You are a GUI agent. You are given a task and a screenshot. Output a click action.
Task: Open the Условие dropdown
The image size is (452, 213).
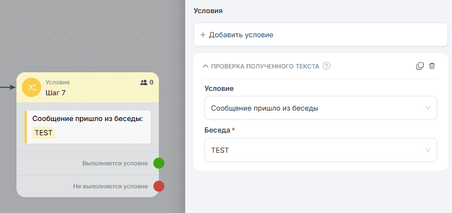pyautogui.click(x=321, y=108)
